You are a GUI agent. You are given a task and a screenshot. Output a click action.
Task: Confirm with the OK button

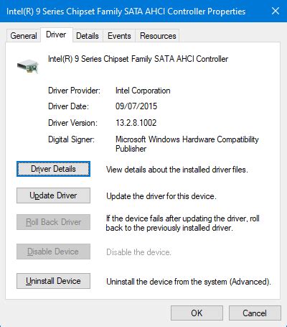(x=197, y=313)
